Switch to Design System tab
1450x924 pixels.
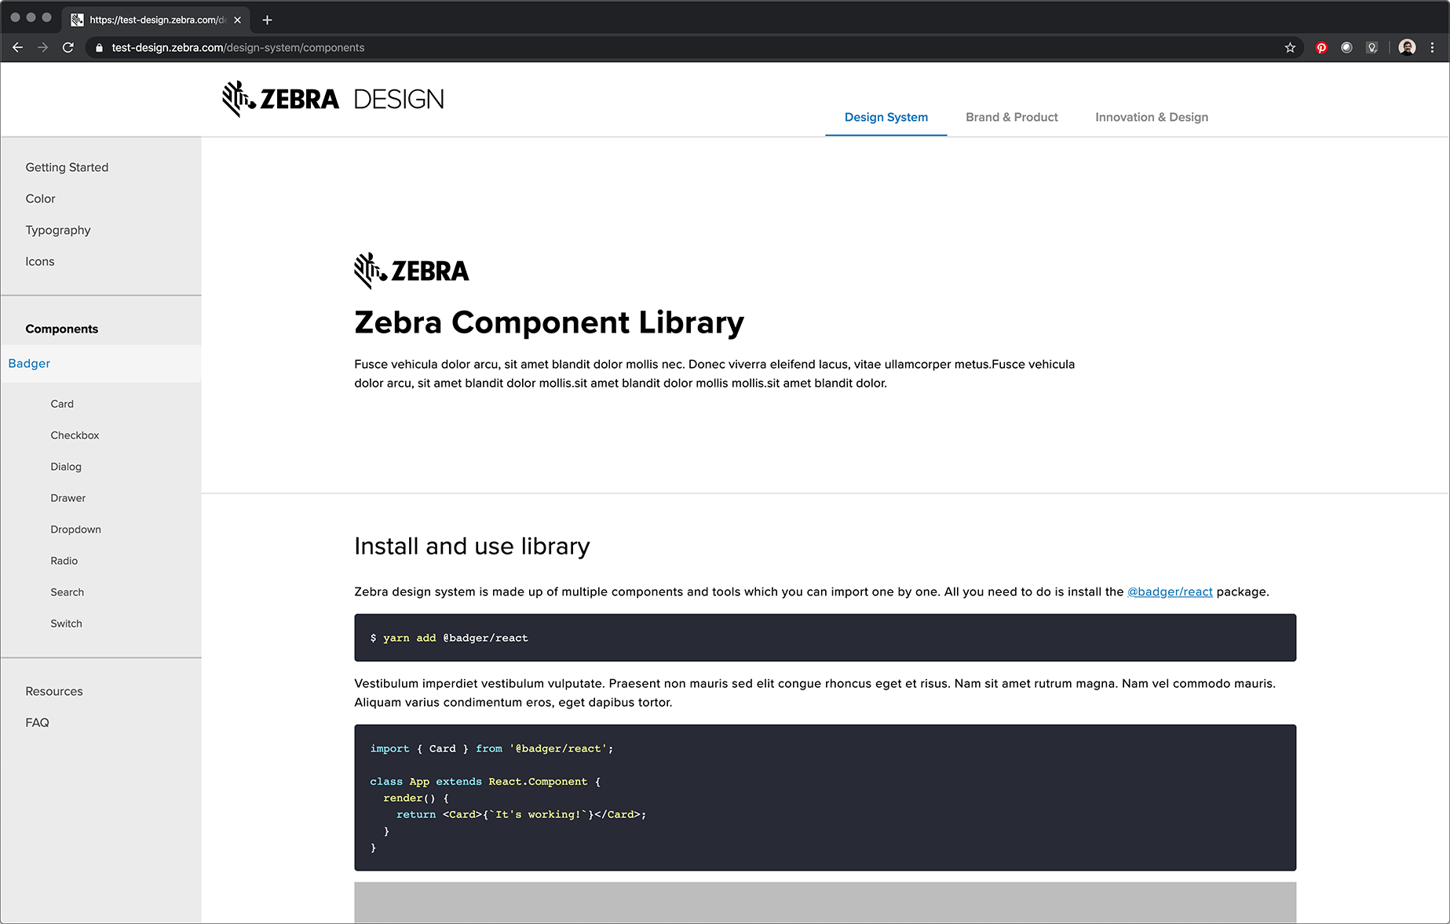click(886, 117)
